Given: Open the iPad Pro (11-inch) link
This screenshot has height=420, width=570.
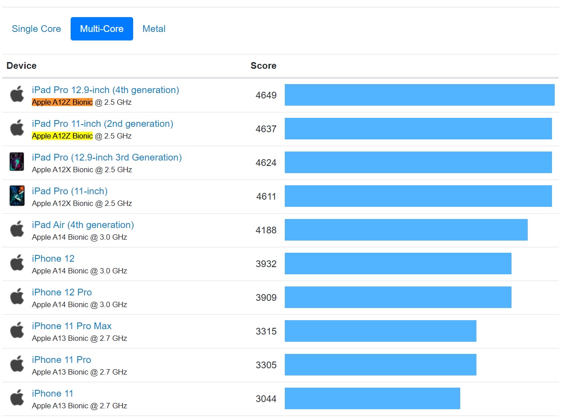Looking at the screenshot, I should (x=70, y=191).
